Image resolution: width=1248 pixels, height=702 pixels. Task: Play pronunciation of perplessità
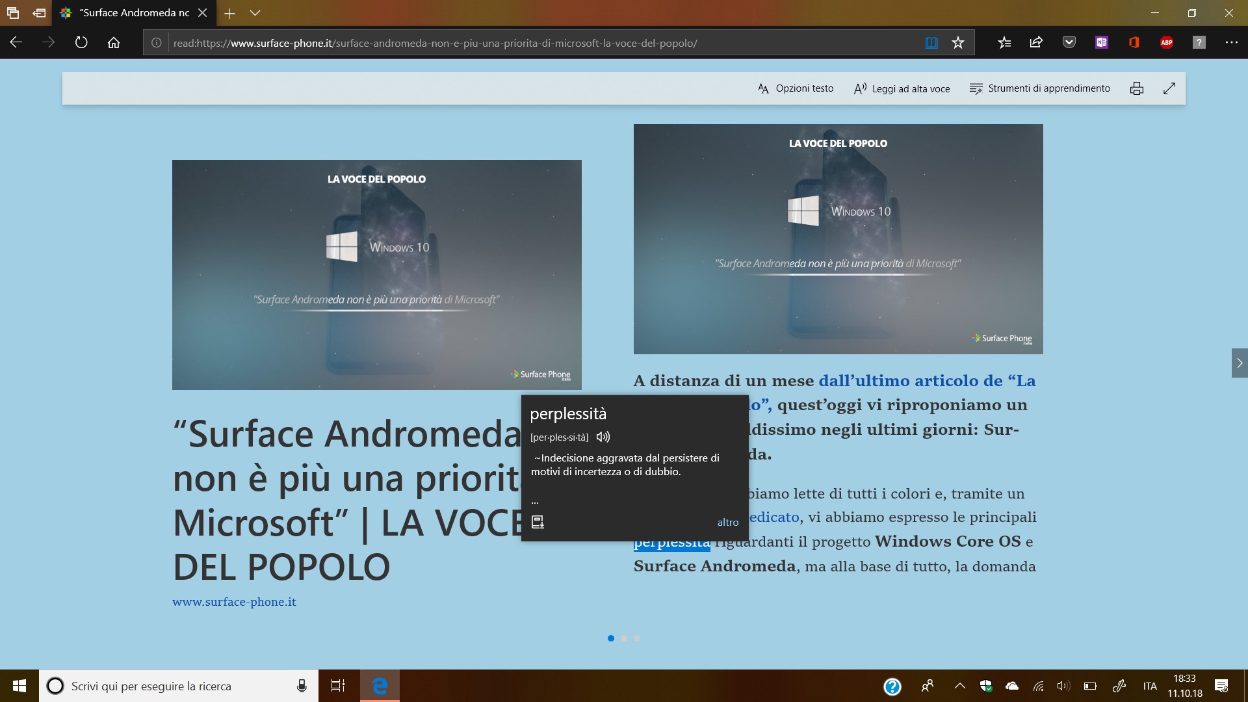point(603,437)
